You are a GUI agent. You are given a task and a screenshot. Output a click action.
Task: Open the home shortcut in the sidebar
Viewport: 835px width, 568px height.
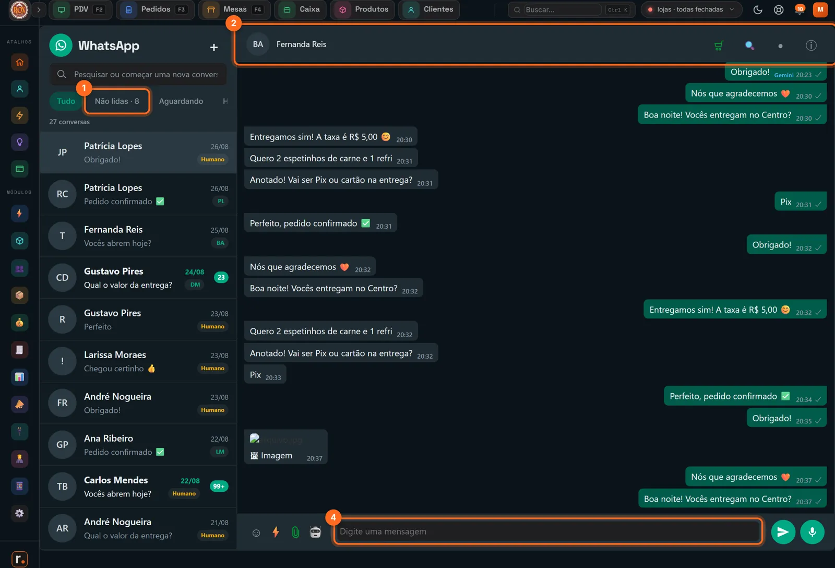[19, 62]
